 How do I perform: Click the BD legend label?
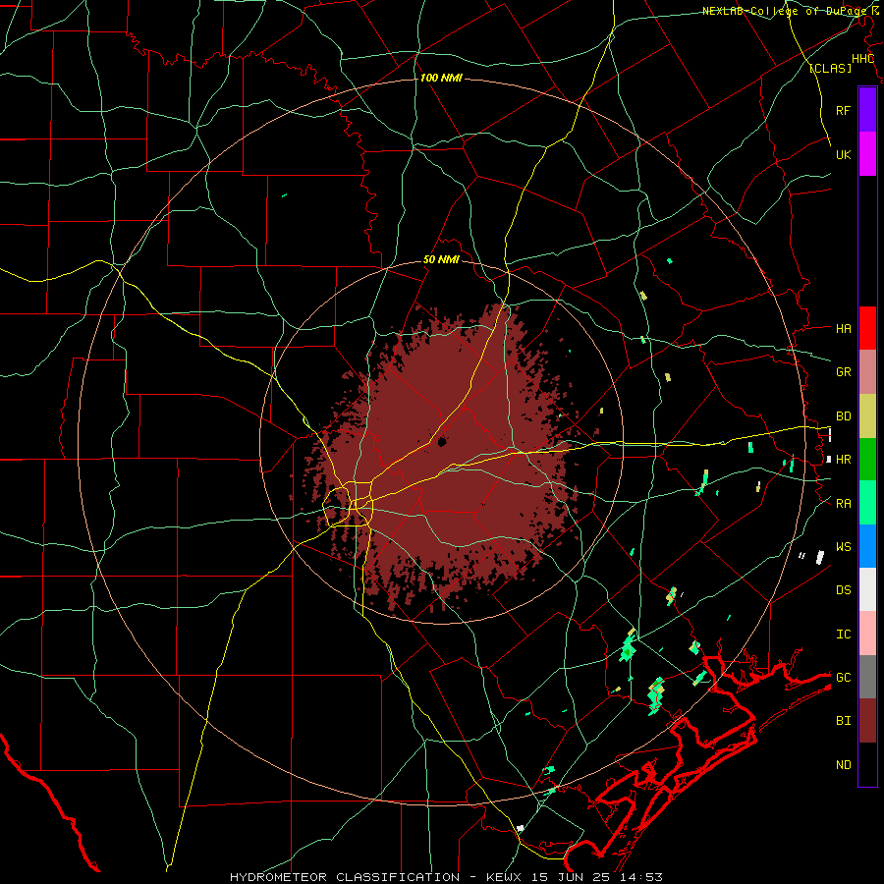click(x=843, y=416)
